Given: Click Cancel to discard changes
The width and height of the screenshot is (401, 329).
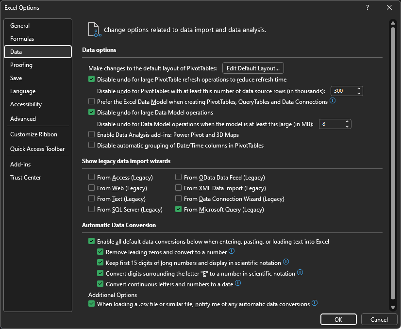Looking at the screenshot, I should pos(379,320).
